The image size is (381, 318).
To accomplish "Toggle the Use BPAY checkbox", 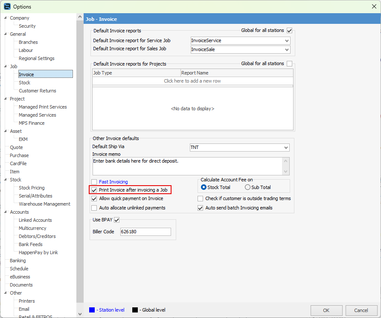I will (116, 220).
